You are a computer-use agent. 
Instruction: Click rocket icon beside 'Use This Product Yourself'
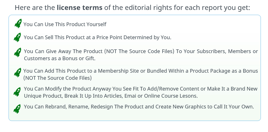click(18, 24)
